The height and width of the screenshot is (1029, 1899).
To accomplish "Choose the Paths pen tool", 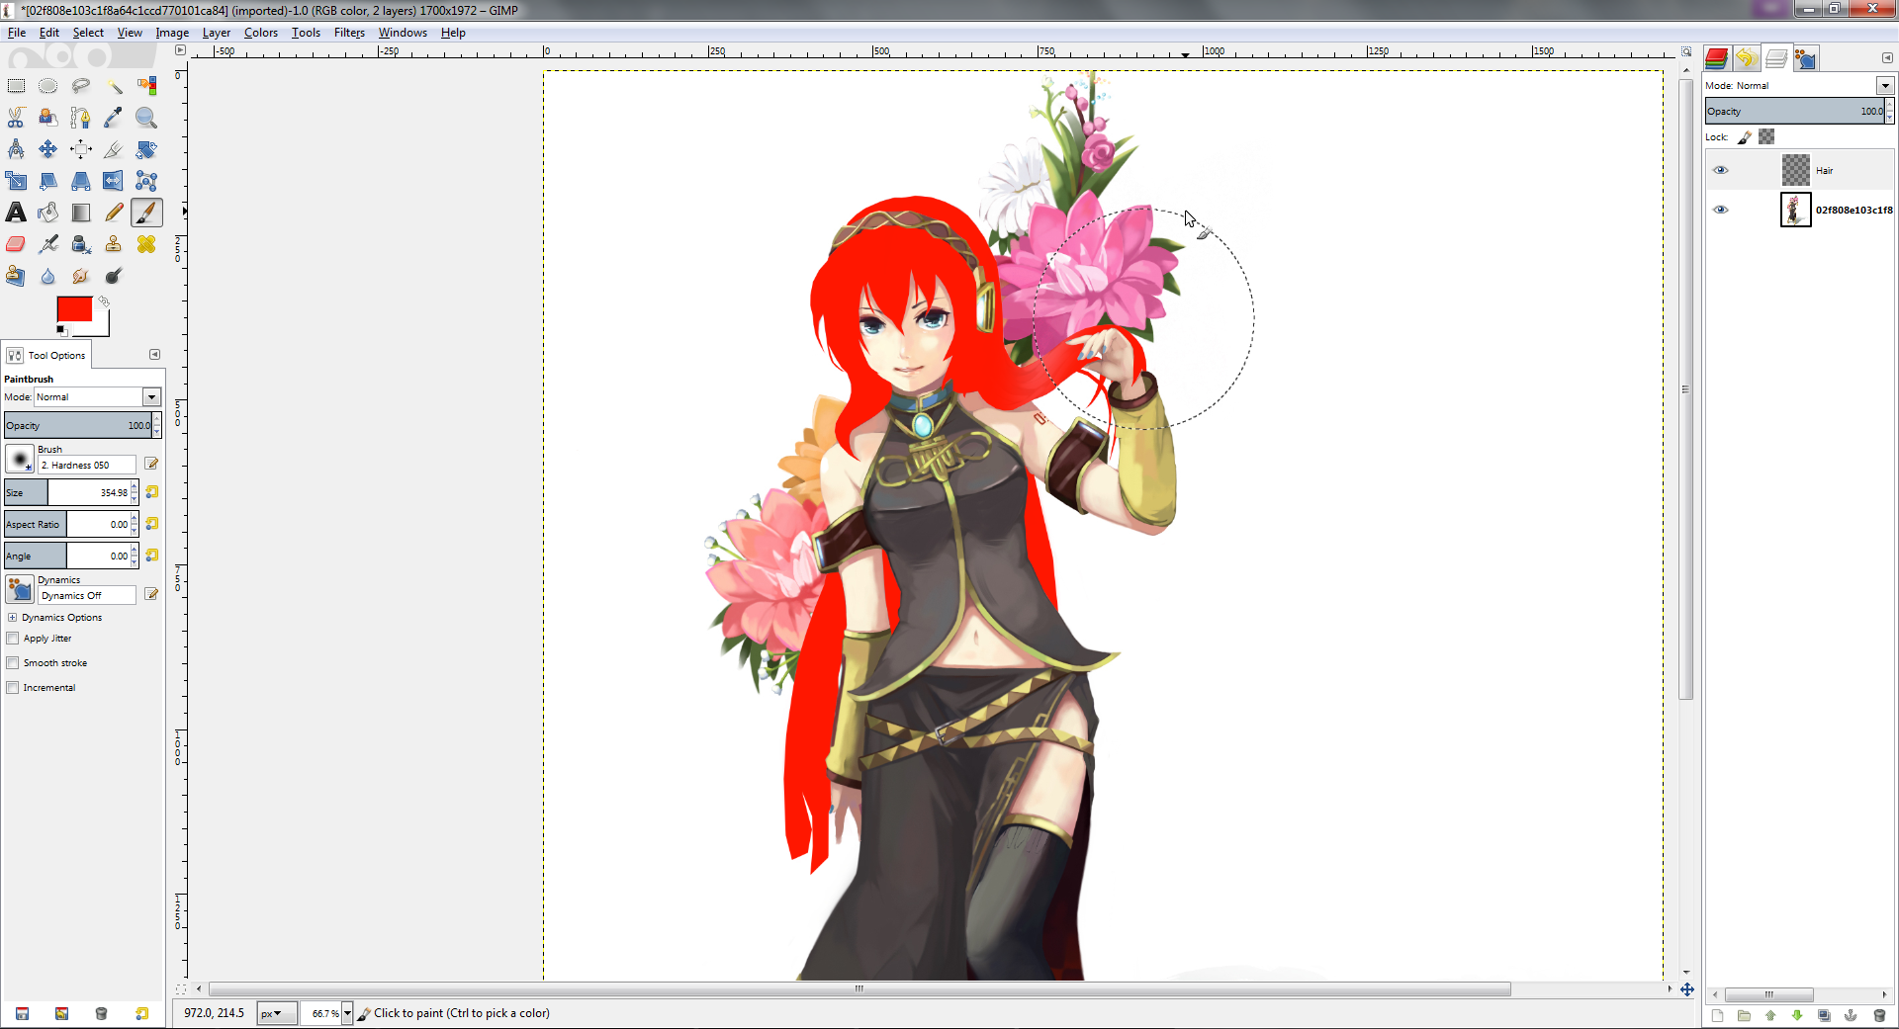I will 81,118.
